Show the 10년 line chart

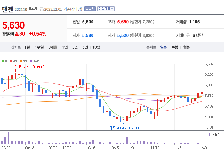(x=96, y=47)
